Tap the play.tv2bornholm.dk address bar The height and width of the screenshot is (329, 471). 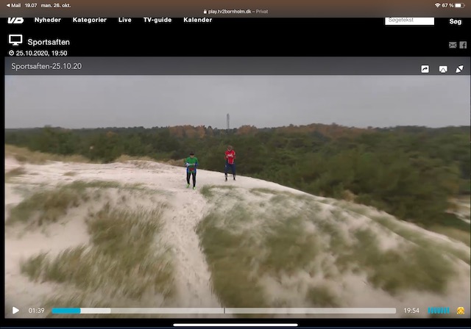[235, 12]
